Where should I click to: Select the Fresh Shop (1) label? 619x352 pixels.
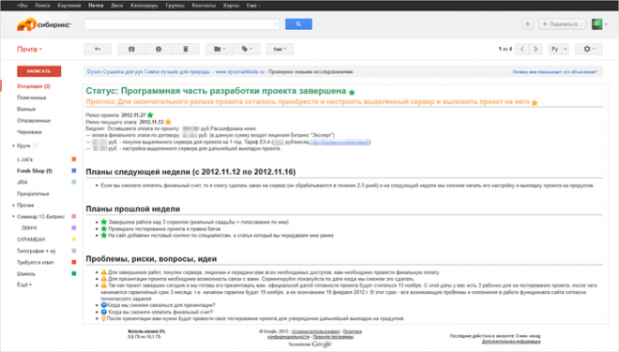click(x=35, y=170)
